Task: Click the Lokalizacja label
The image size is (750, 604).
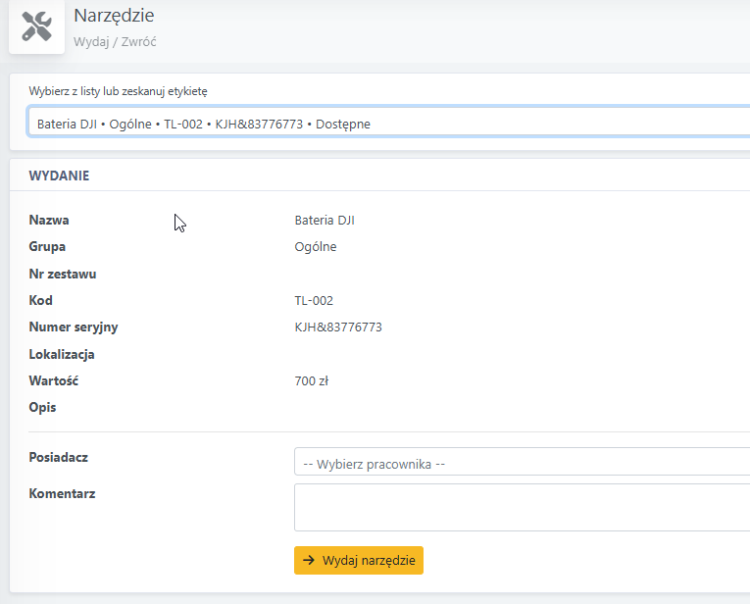Action: coord(62,354)
